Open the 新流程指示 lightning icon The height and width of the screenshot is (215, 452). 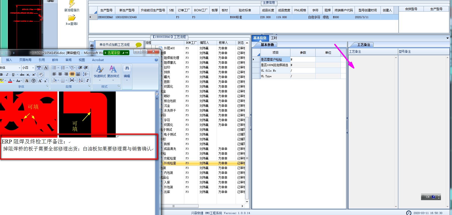[72, 4]
